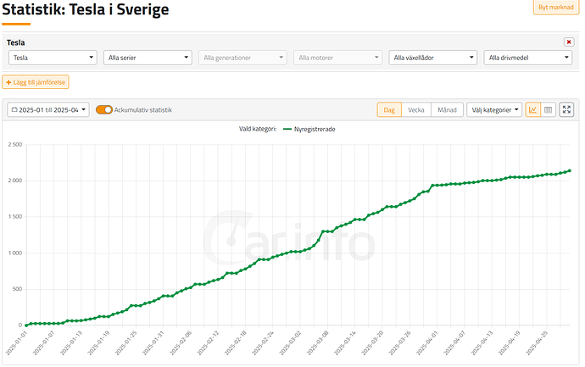Open the date range 2025-01 till 2025-04 picker
585x367 pixels.
point(48,109)
